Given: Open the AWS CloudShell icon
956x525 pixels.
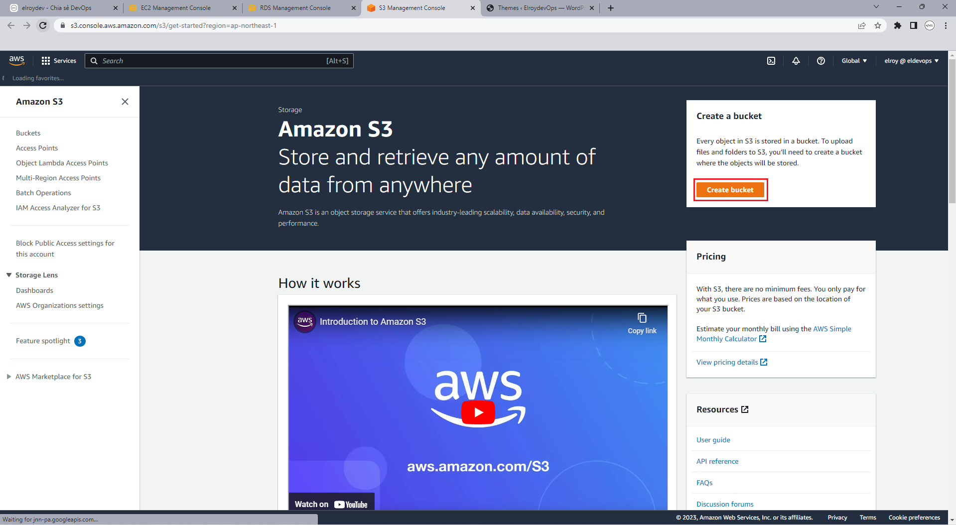Looking at the screenshot, I should pyautogui.click(x=771, y=61).
